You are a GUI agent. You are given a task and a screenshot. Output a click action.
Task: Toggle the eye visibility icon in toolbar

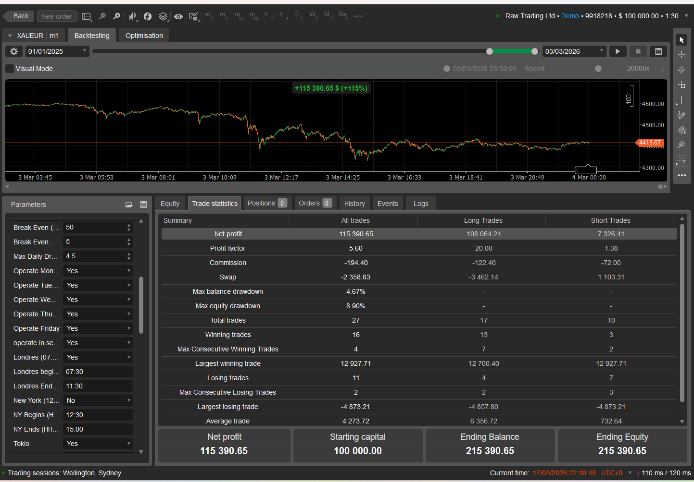point(178,16)
